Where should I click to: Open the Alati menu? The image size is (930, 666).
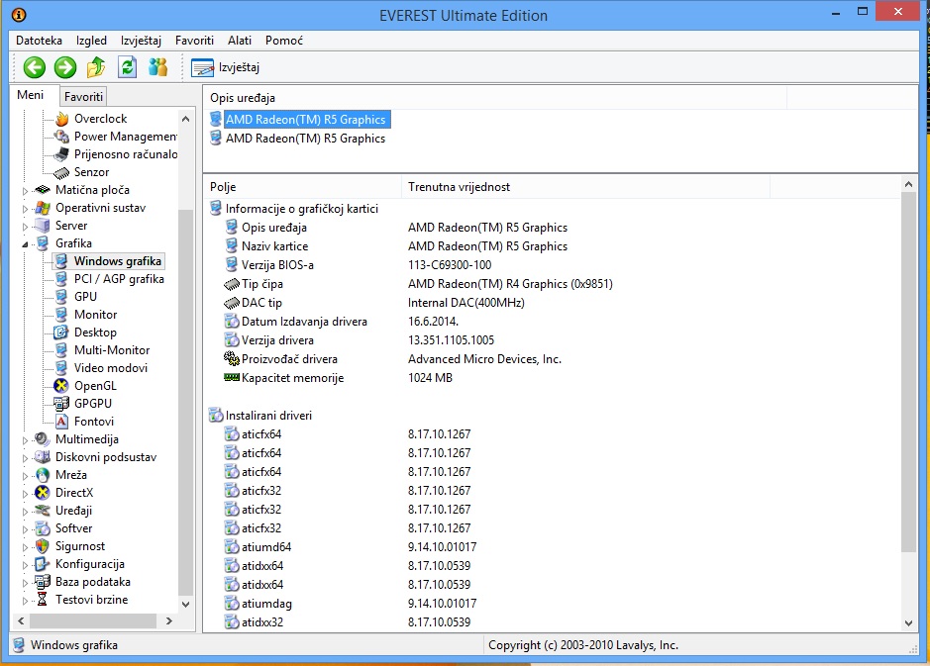click(240, 41)
